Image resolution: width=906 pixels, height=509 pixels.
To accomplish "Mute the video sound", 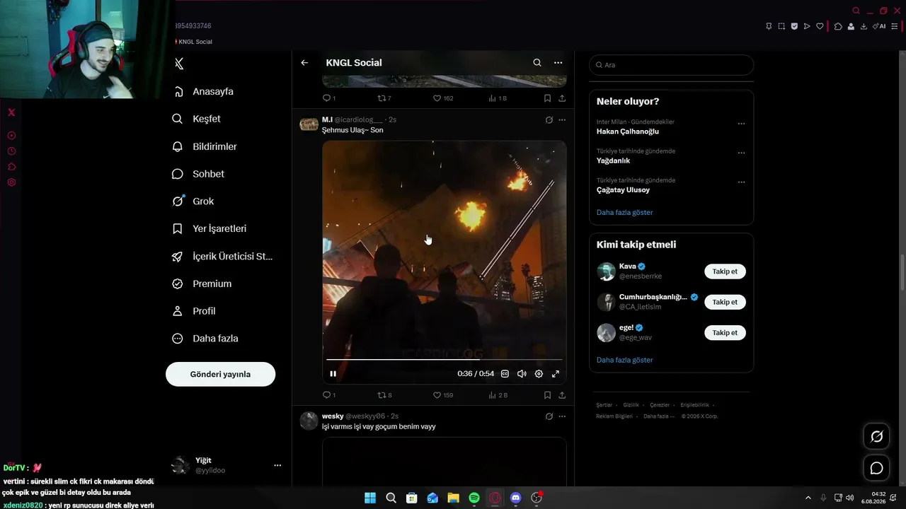I will coord(522,374).
